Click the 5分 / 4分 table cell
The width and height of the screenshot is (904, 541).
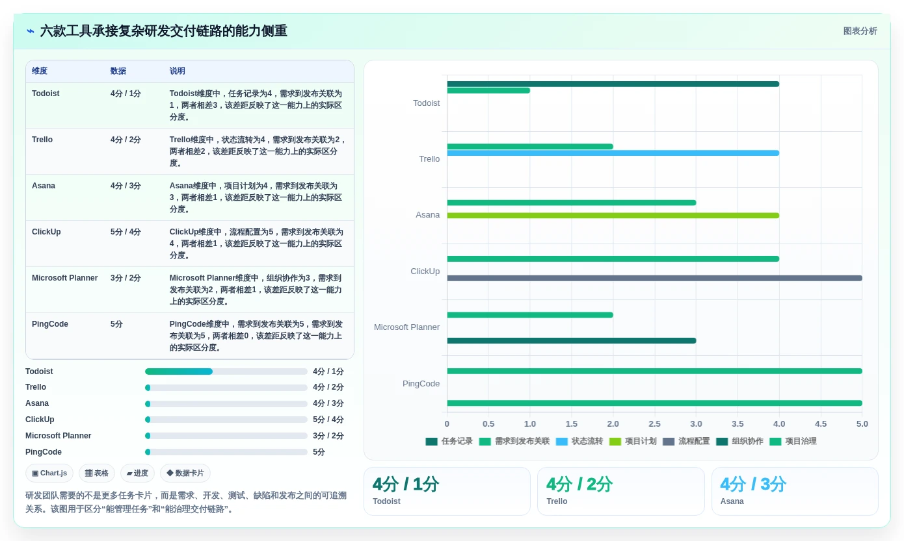(x=126, y=232)
